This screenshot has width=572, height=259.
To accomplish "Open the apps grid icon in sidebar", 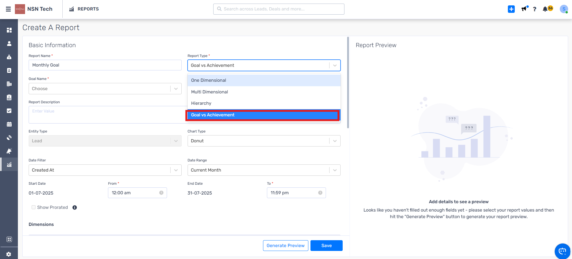I will (9, 239).
